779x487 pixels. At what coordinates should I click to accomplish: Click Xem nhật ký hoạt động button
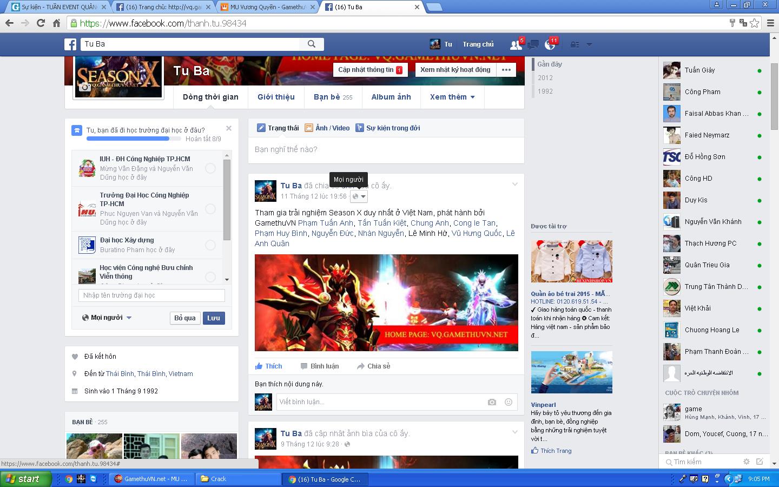click(455, 70)
